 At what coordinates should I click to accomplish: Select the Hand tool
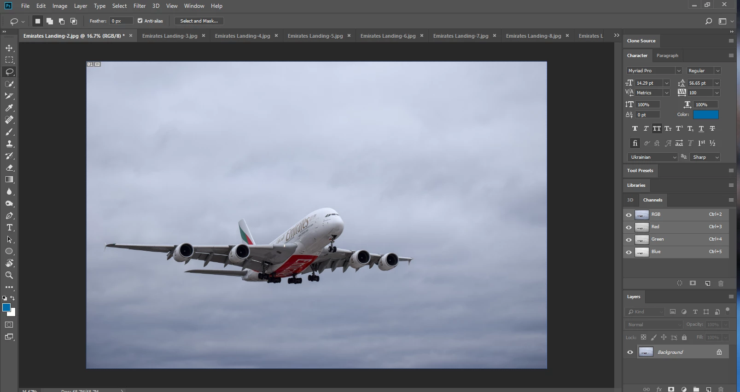tap(9, 263)
